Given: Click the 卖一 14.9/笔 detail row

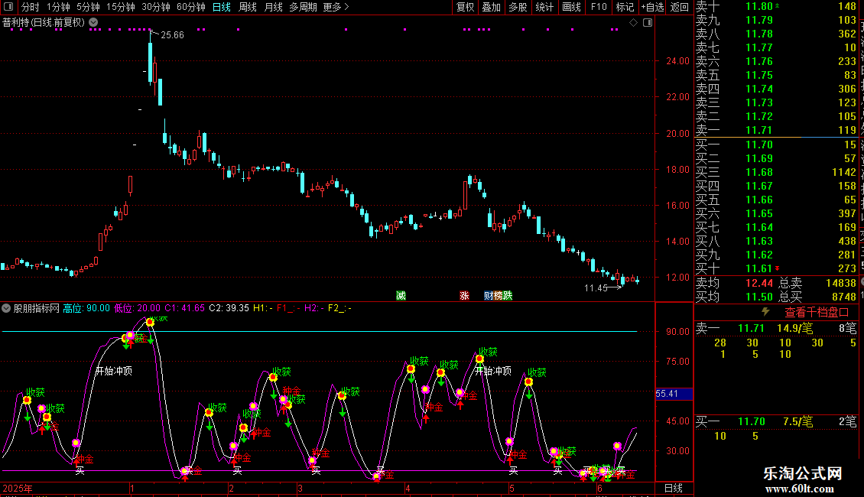Looking at the screenshot, I should click(776, 328).
